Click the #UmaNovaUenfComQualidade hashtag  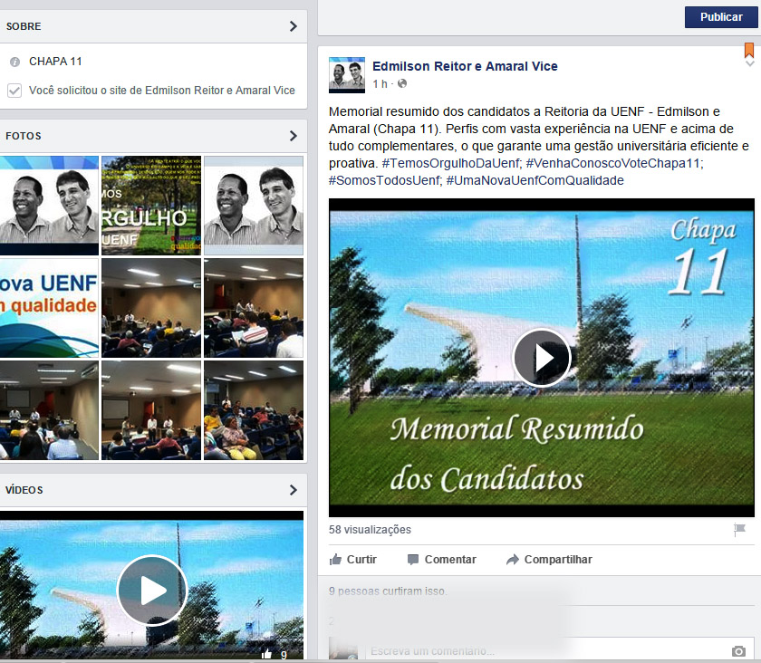pos(535,180)
